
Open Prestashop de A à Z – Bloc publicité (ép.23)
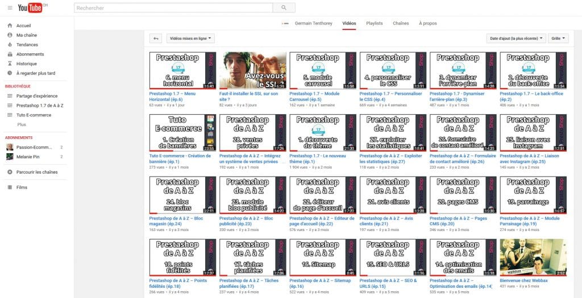247,221
